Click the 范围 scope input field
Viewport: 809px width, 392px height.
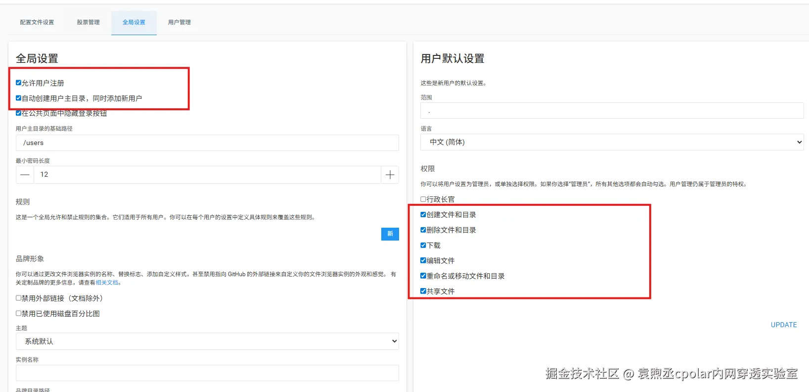pyautogui.click(x=612, y=111)
